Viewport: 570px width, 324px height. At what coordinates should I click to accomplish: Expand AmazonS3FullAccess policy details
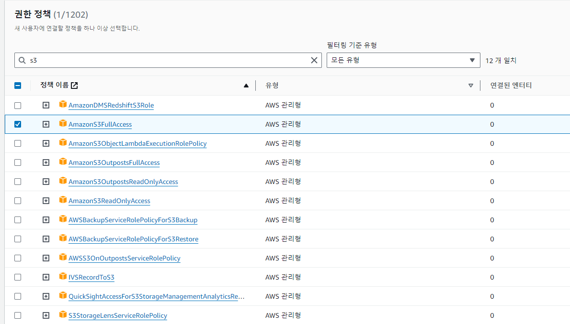click(46, 124)
